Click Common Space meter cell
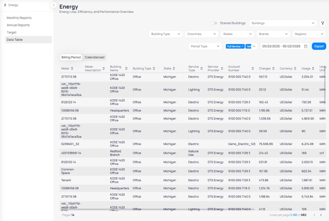The width and height of the screenshot is (329, 221). coord(67,171)
